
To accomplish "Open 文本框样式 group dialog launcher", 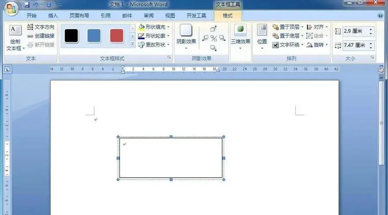I will tap(169, 58).
